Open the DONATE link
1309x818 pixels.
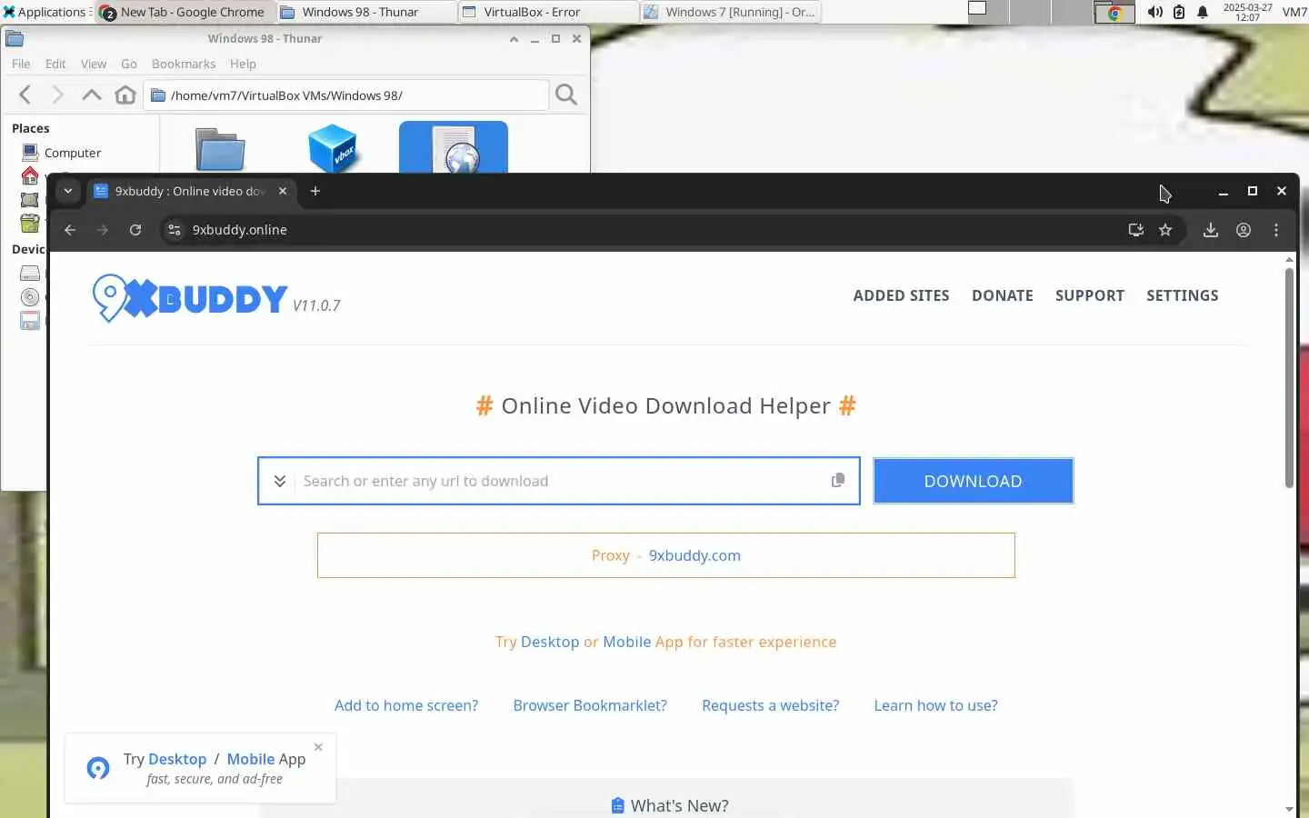coord(1002,295)
